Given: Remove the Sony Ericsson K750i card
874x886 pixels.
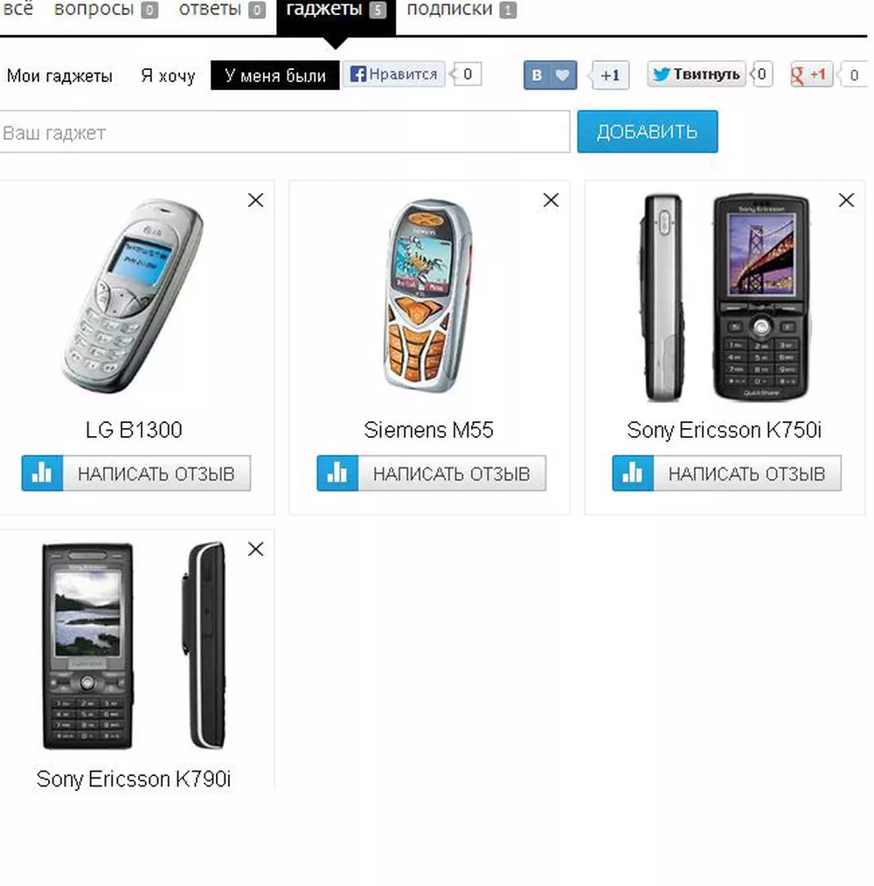Looking at the screenshot, I should pos(846,200).
